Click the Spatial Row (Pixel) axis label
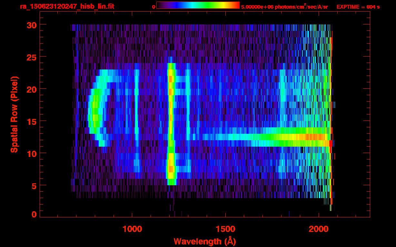This screenshot has width=396, height=247. (14, 114)
